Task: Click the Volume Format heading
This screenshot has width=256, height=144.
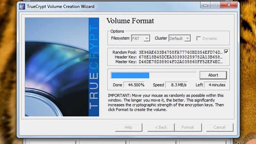Action: pos(130,21)
